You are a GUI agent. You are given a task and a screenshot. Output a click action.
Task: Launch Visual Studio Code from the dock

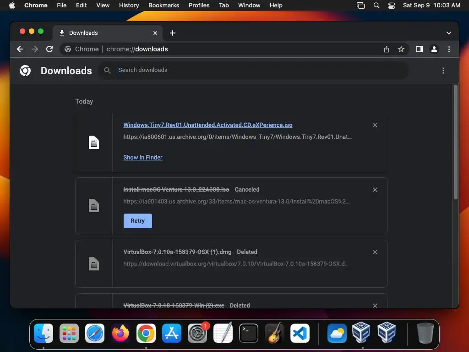(x=300, y=333)
